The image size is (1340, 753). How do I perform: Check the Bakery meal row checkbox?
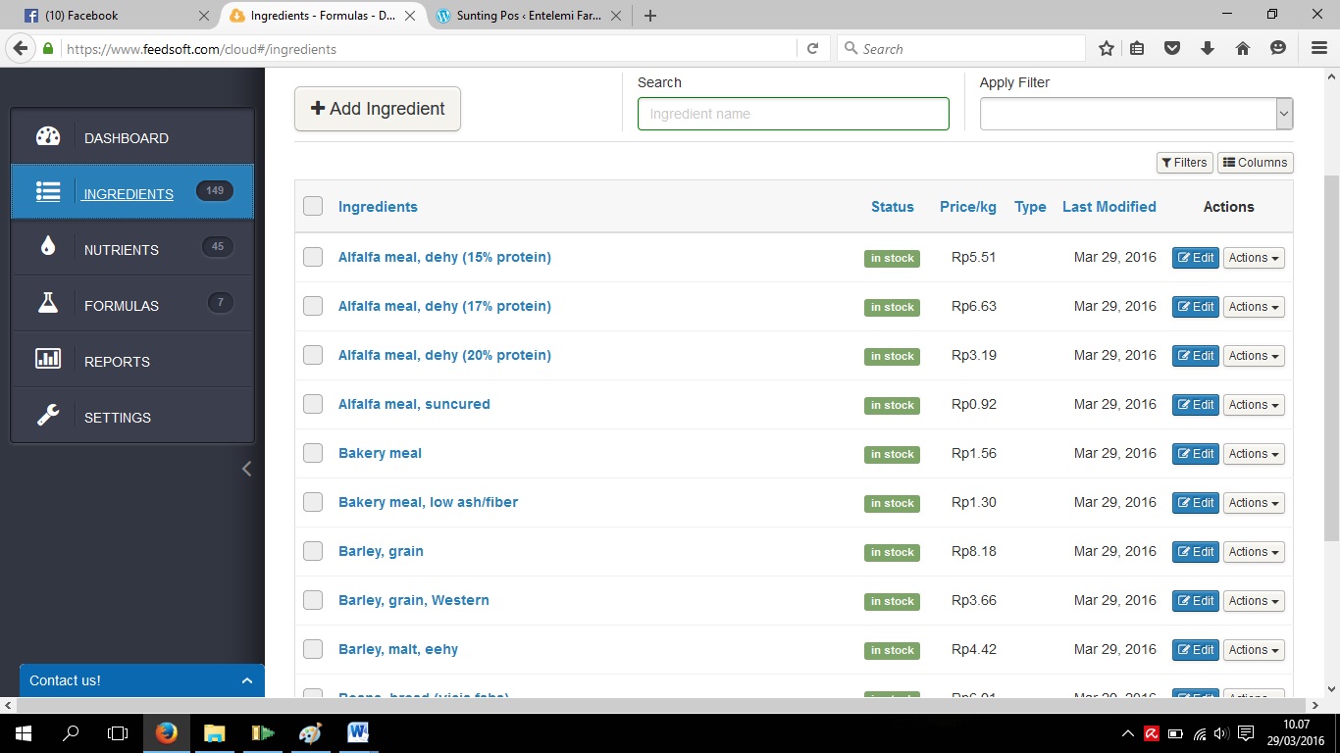pyautogui.click(x=313, y=453)
